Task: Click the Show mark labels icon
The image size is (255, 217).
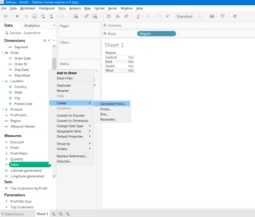Action: [160, 16]
